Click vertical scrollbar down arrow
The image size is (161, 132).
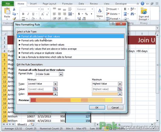click(x=157, y=121)
